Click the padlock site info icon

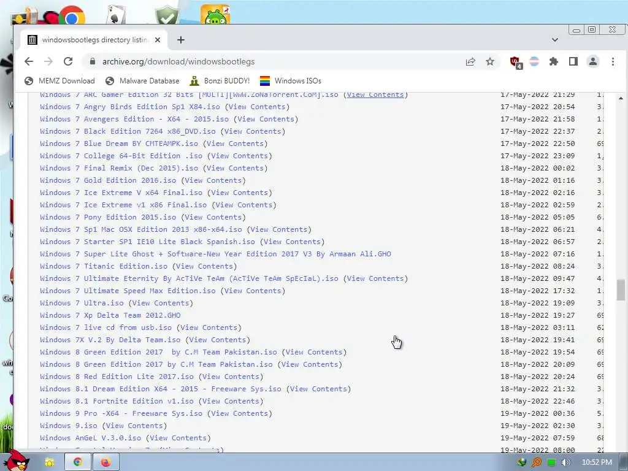point(93,62)
